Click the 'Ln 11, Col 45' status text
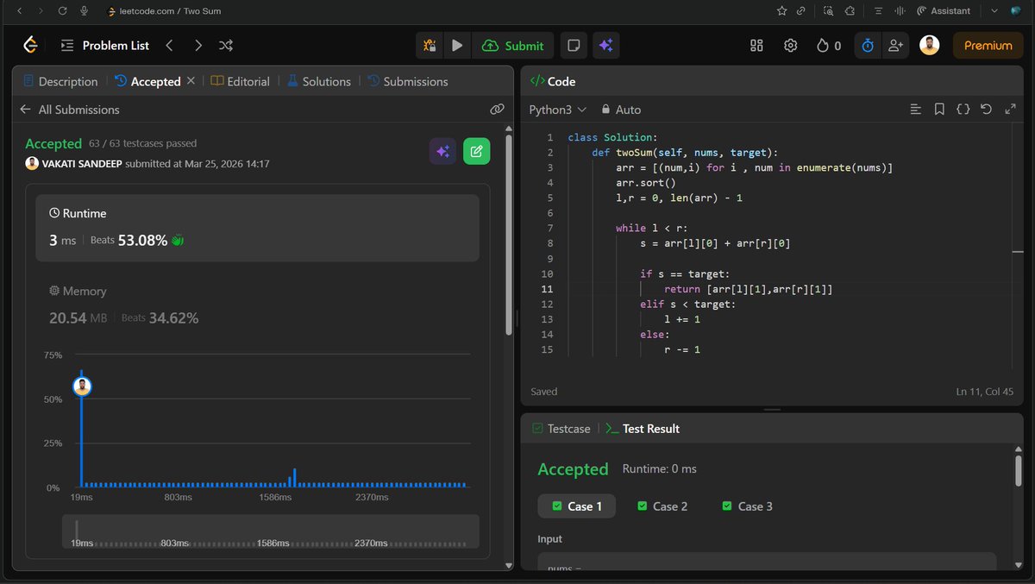Screen dimensions: 1035x584 (x=985, y=392)
